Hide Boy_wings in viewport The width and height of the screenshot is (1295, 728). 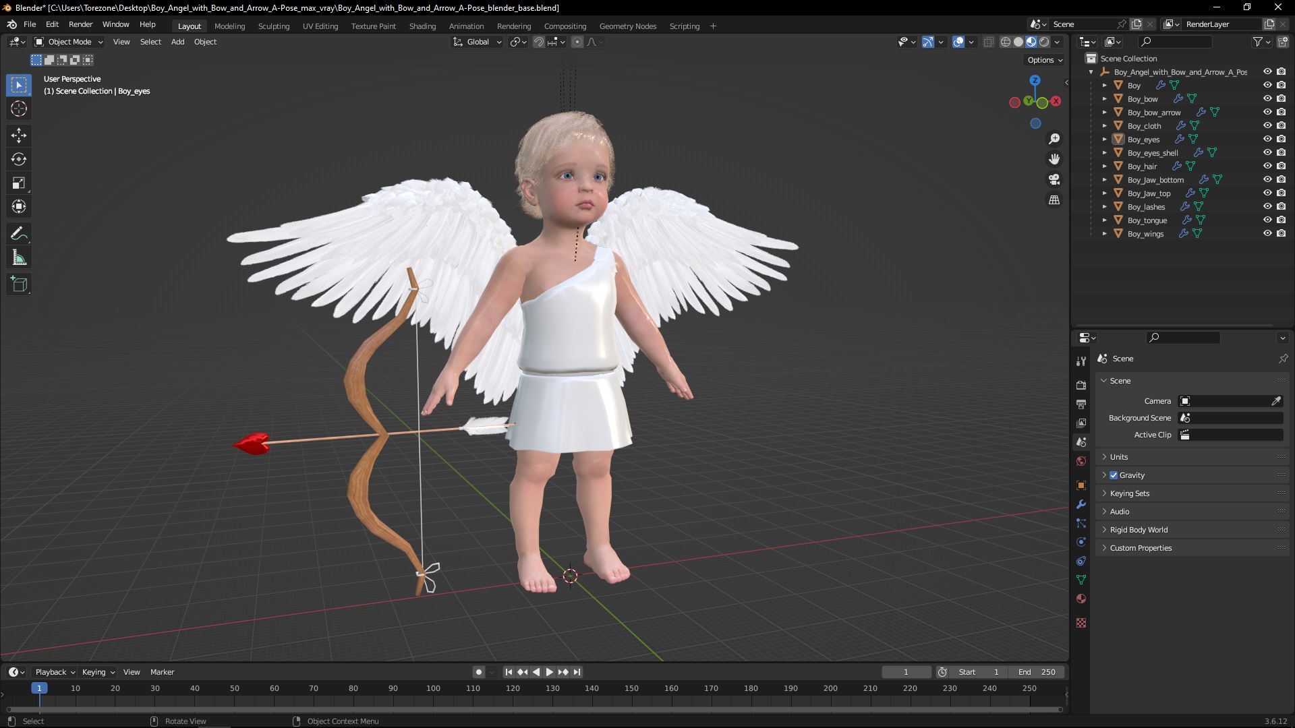pyautogui.click(x=1267, y=233)
